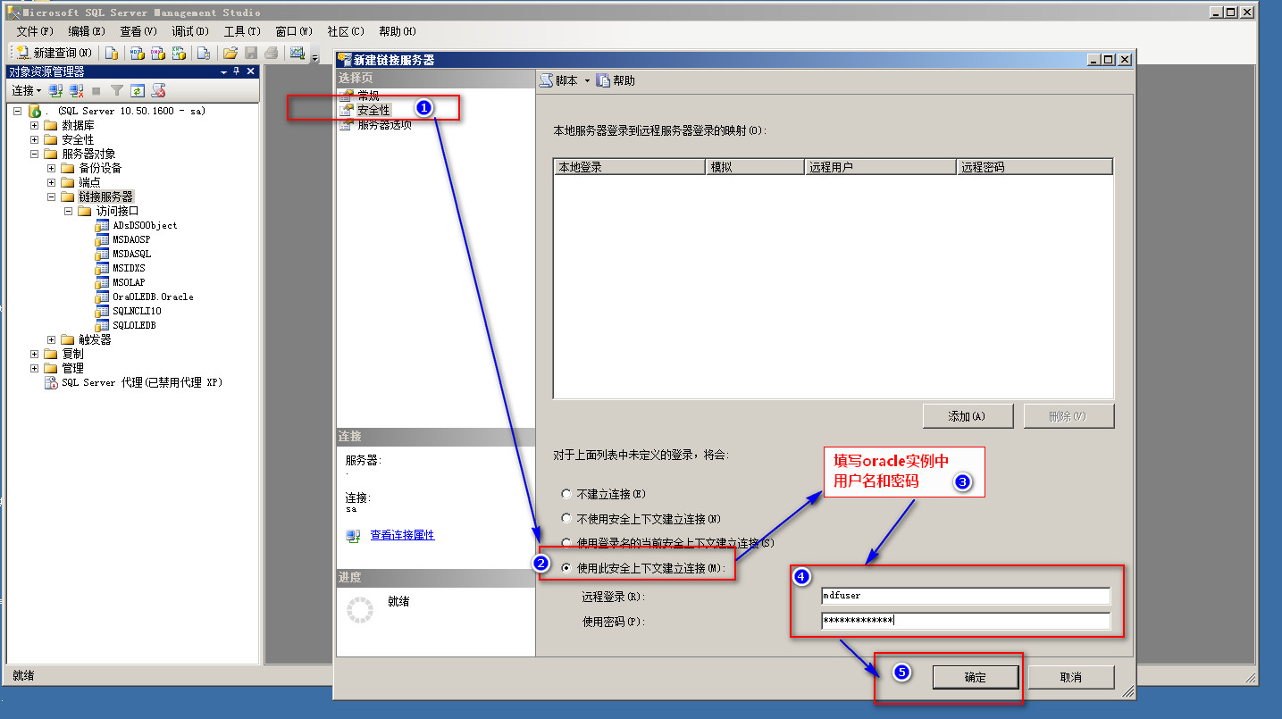
Task: Click the 远程登录 input field with mdfuser
Action: 965,596
